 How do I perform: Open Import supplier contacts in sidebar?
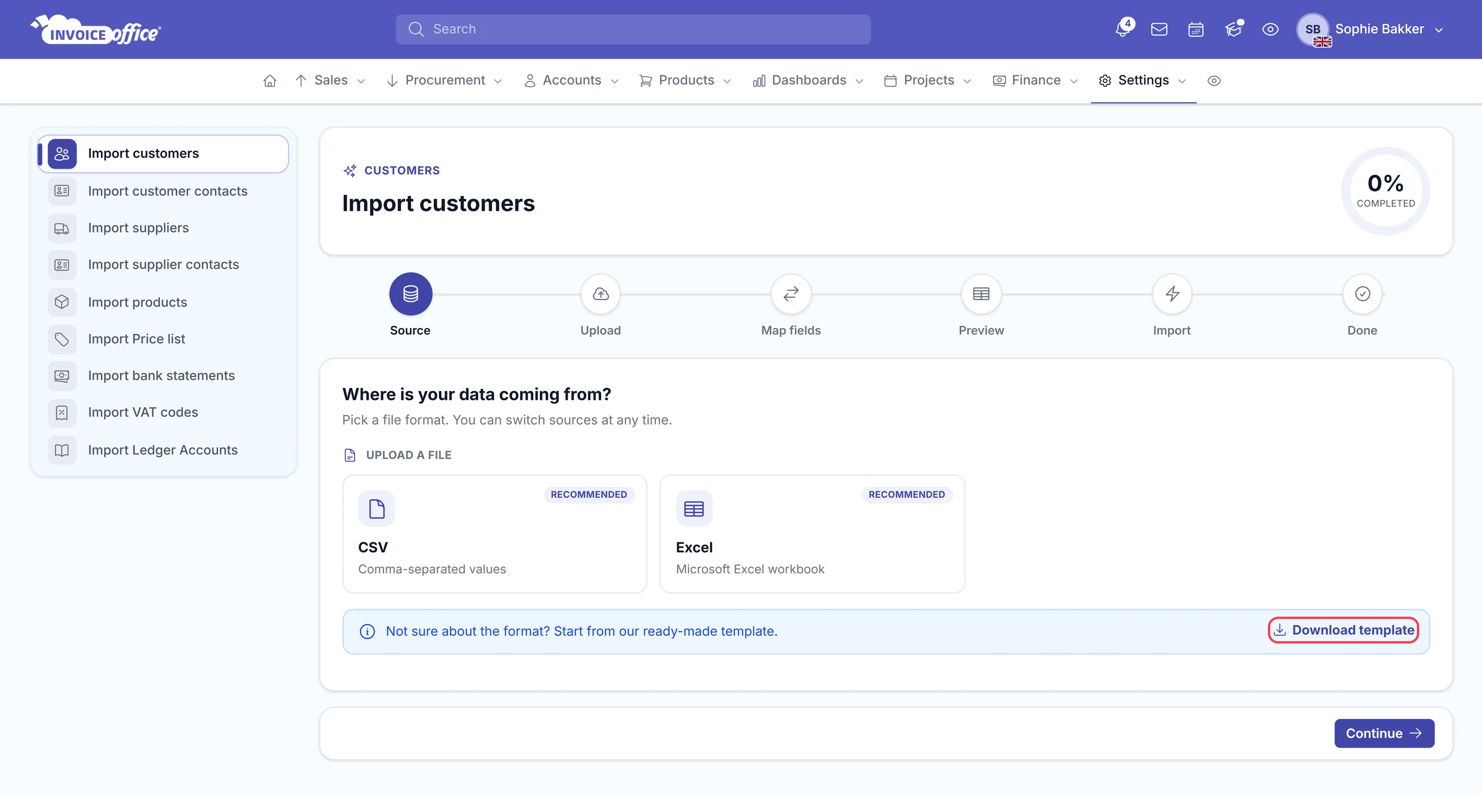pos(163,265)
